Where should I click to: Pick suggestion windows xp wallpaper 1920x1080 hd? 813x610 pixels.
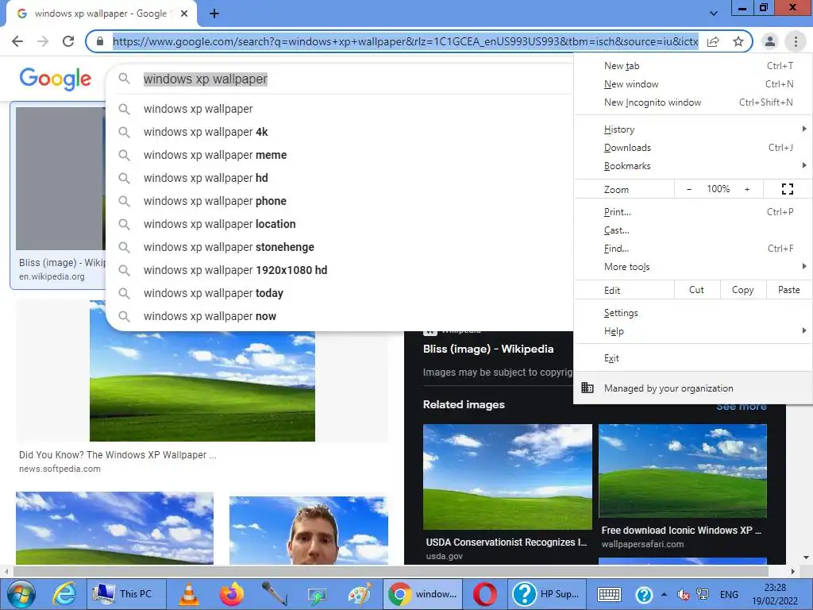coord(340,270)
